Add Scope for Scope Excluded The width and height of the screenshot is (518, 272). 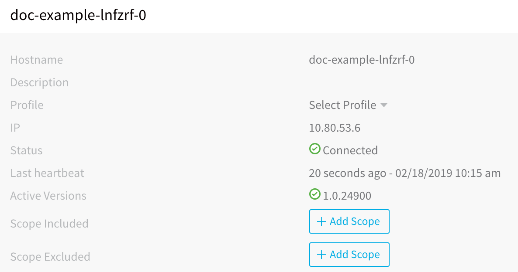[349, 255]
